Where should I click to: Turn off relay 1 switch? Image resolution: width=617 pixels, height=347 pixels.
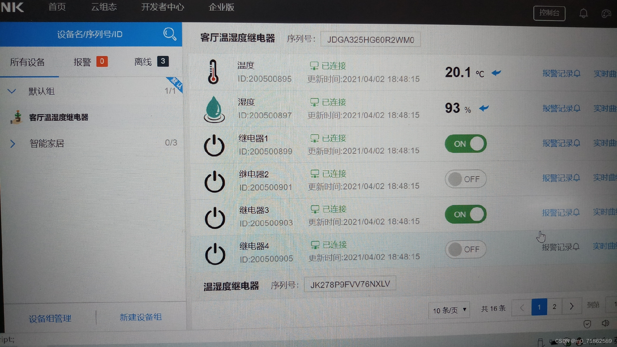point(465,144)
